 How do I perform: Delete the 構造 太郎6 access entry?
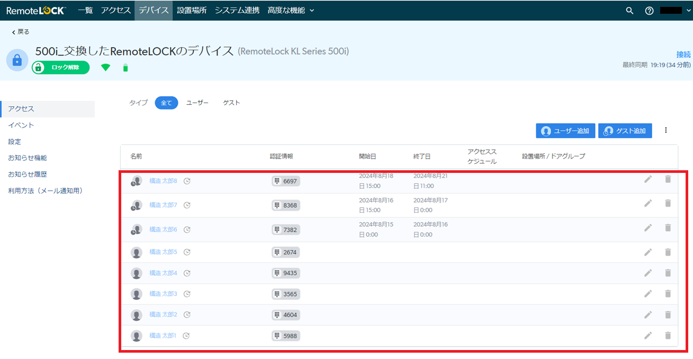[668, 228]
